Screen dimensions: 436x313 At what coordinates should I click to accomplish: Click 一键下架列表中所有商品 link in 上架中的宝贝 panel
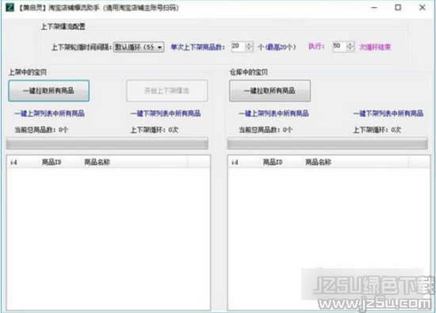[x=166, y=113]
